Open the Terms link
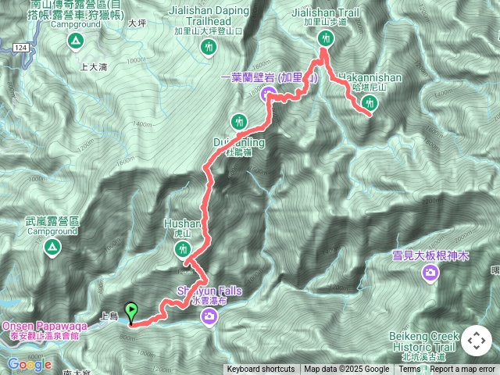Image resolution: width=500 pixels, height=375 pixels. point(409,370)
